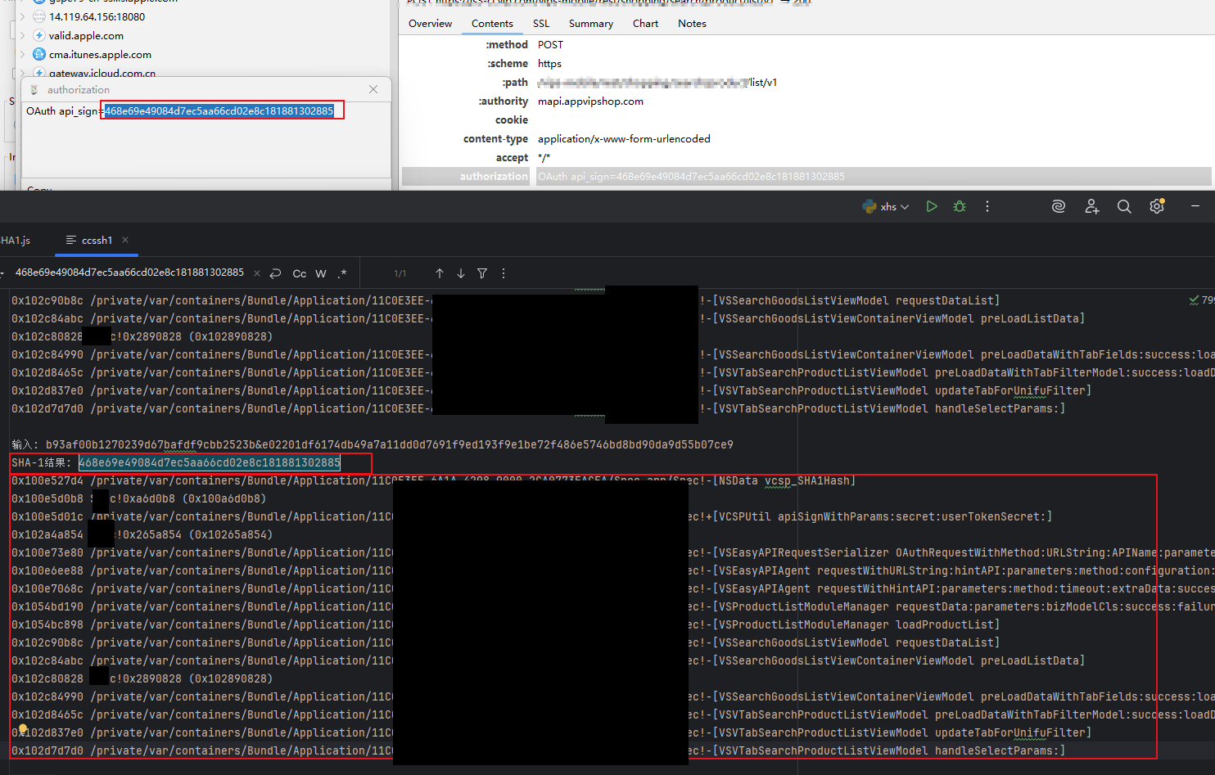Select the 14.119.64.156:18080 host icon
Screen dimensions: 1215x775
(39, 16)
